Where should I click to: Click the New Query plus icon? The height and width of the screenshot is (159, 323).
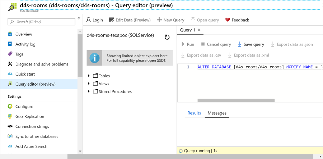pos(159,20)
